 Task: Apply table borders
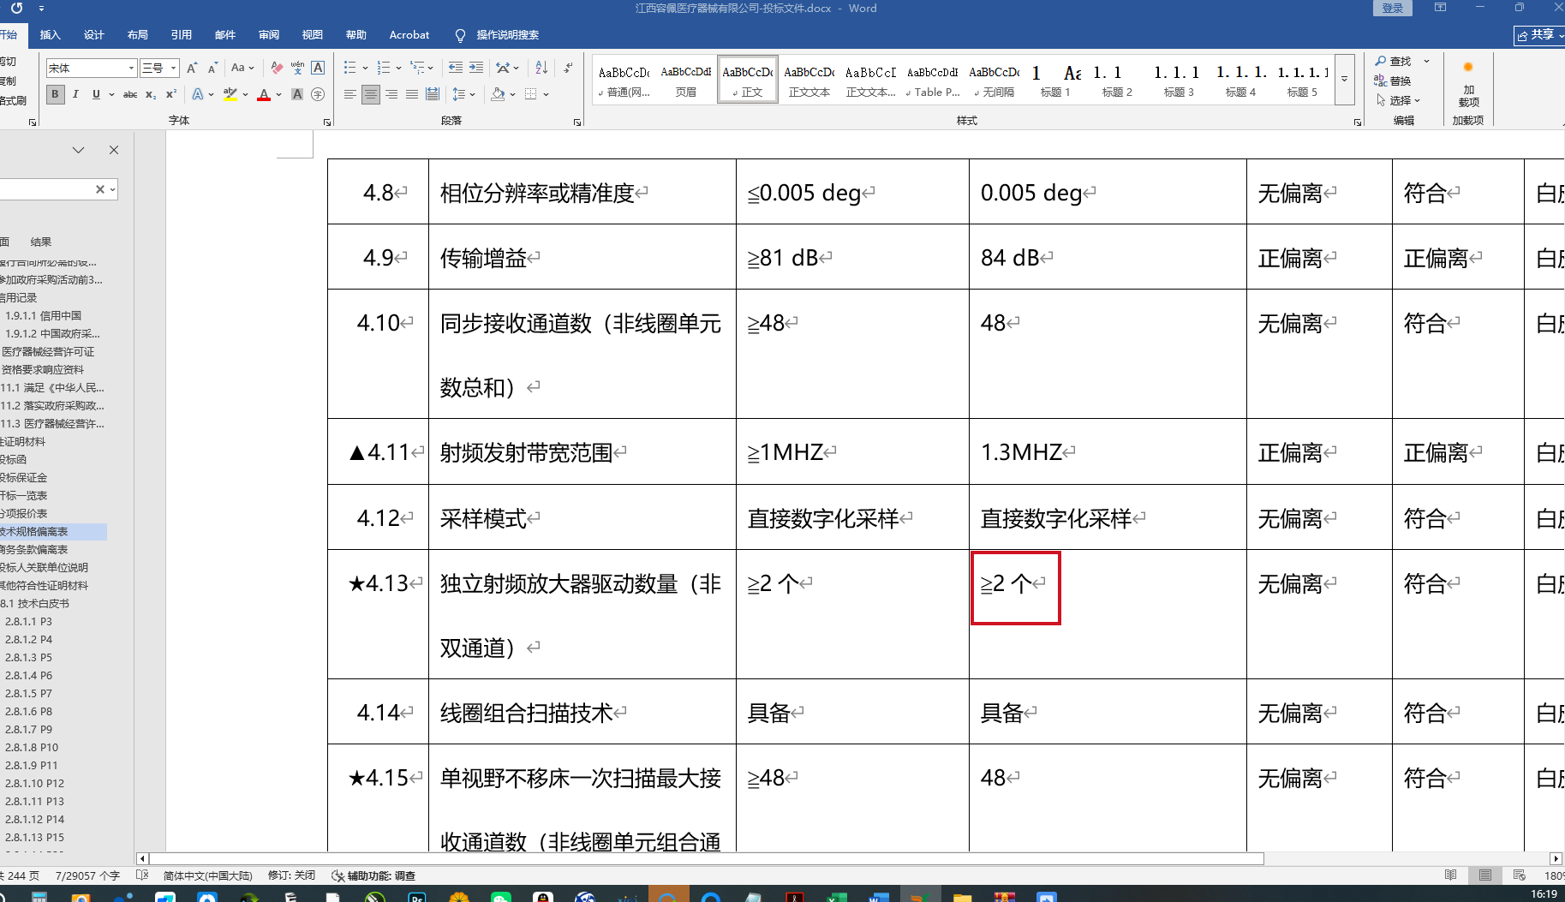pos(531,94)
